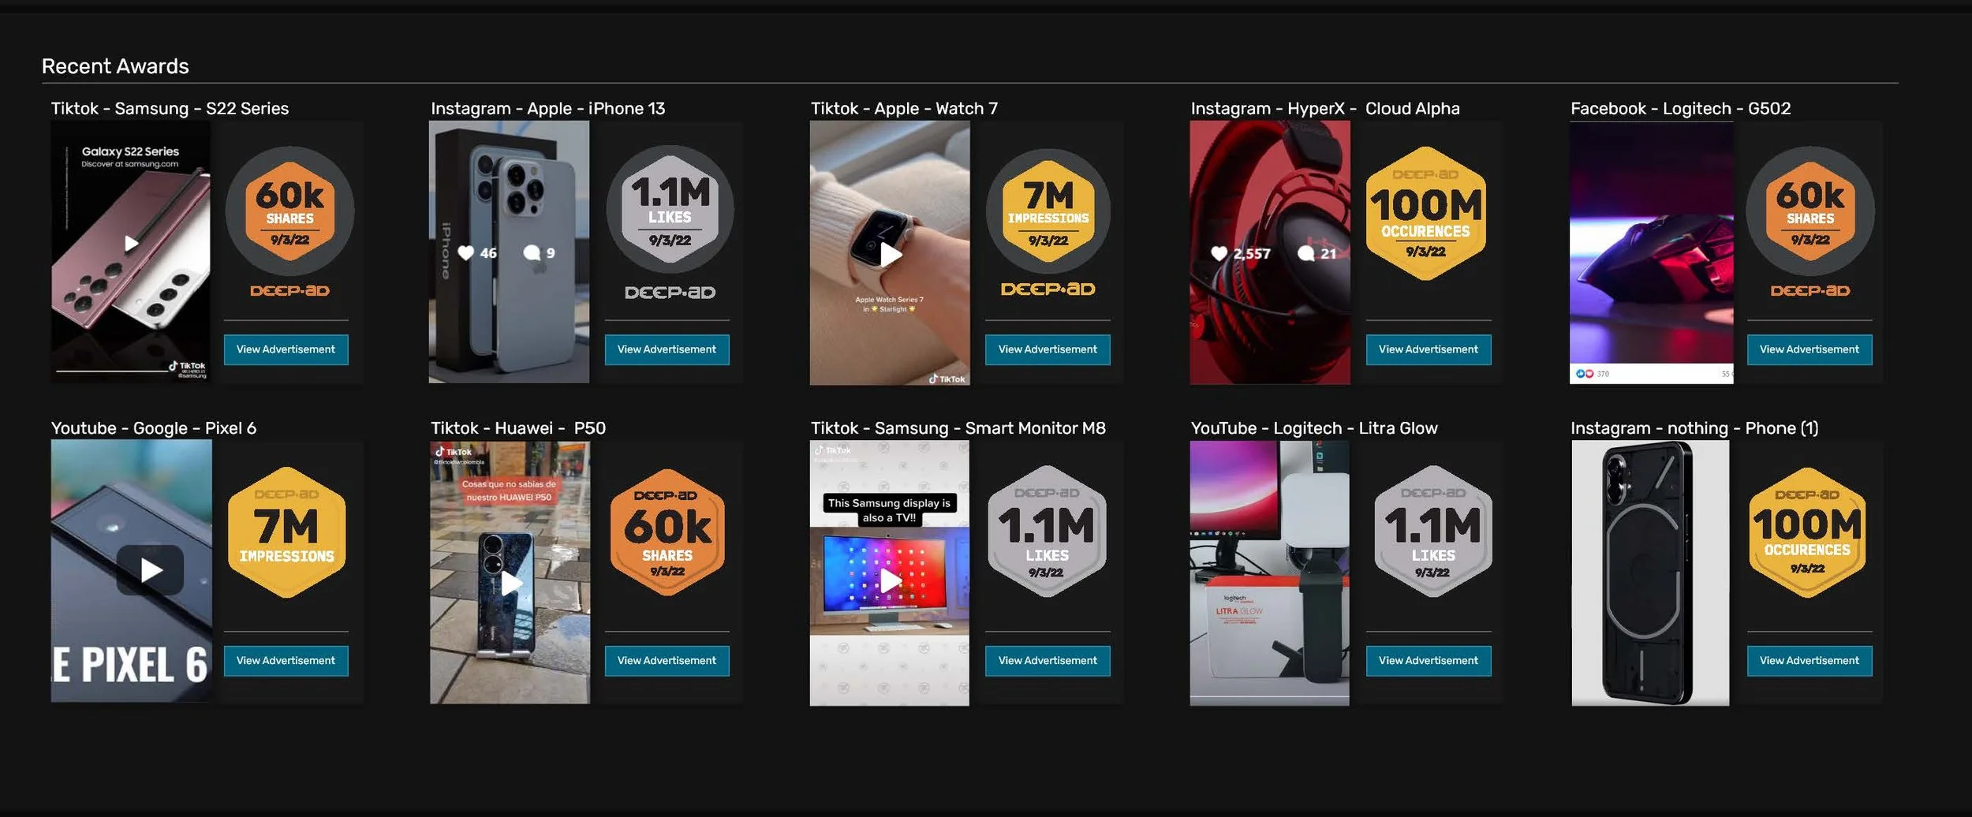1972x817 pixels.
Task: Click the title "Facebook - Logitech - G502"
Action: click(x=1681, y=109)
